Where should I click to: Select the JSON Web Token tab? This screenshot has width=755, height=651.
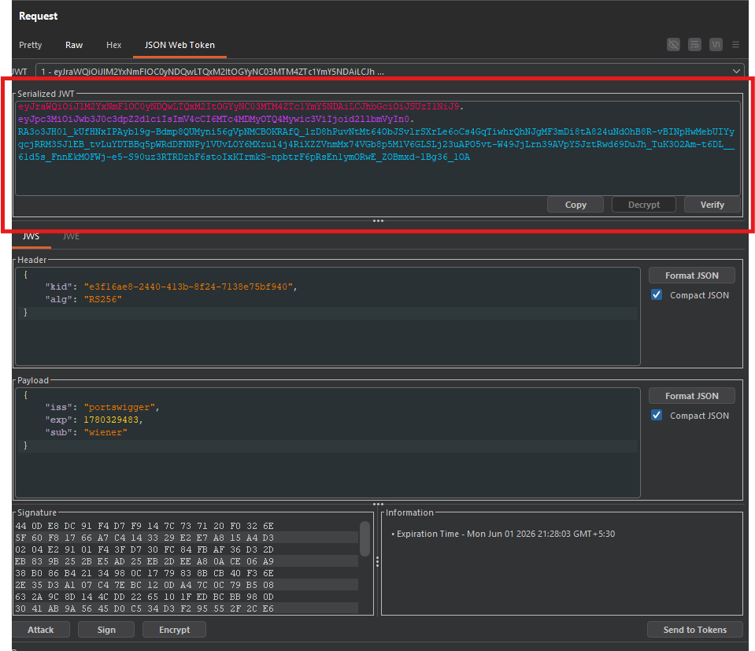179,45
